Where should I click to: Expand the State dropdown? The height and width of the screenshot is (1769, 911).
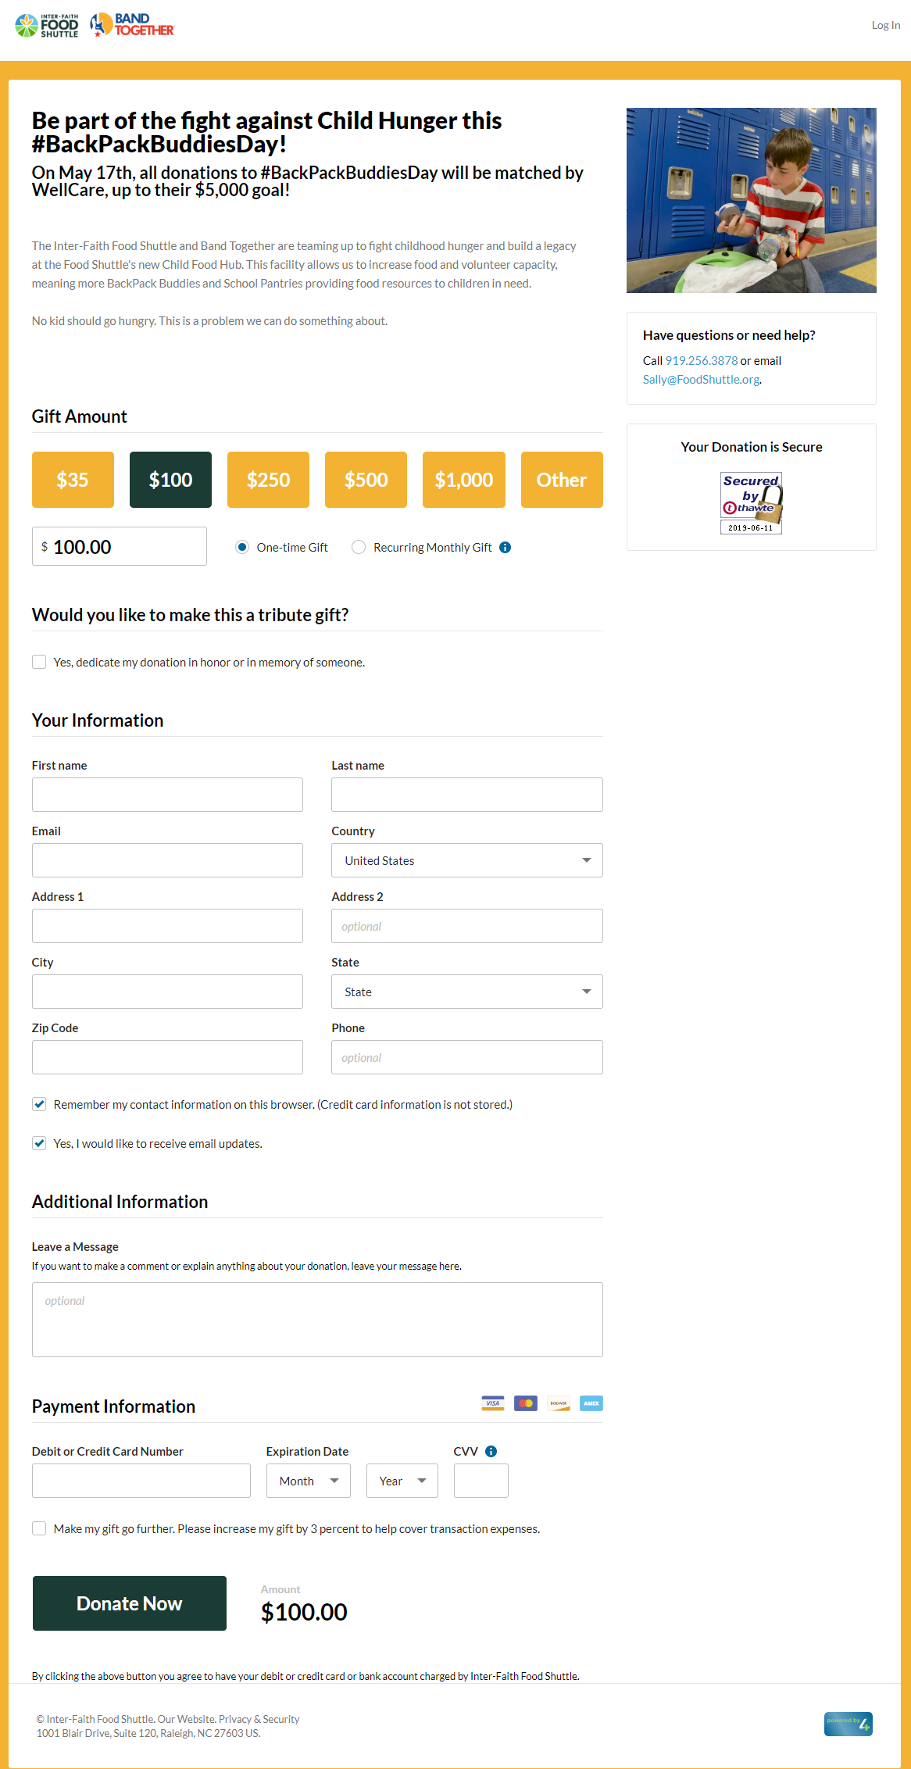point(466,992)
